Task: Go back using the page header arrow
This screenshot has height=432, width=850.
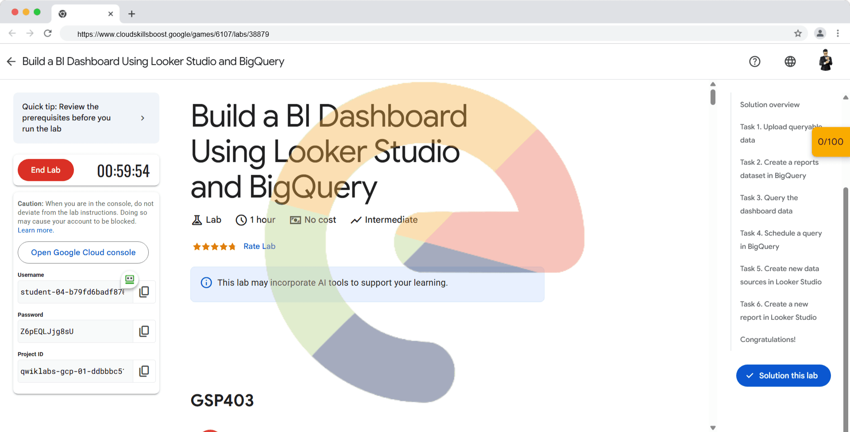Action: 12,62
